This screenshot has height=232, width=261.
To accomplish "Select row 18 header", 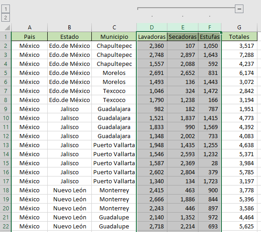I will tap(5, 190).
